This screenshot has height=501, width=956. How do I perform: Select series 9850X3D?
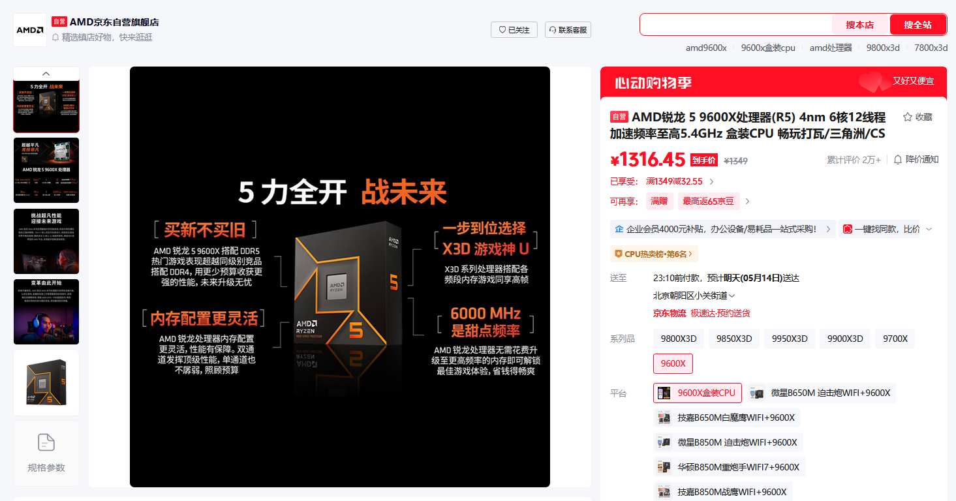point(734,339)
